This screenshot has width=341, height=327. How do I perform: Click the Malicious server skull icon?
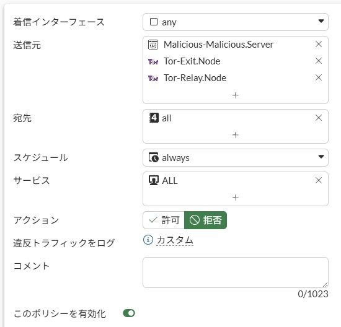pyautogui.click(x=153, y=45)
